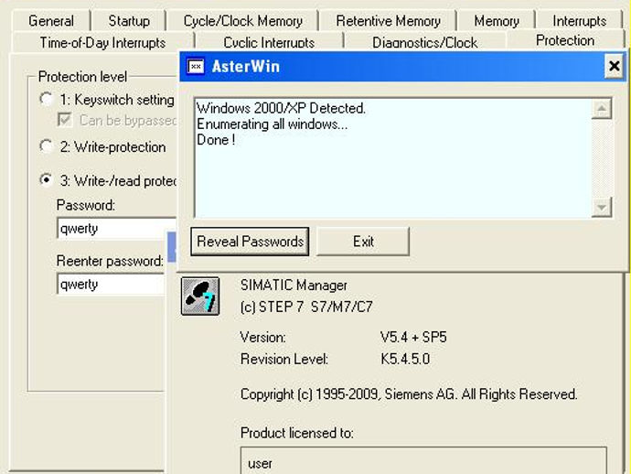The image size is (631, 474).
Task: Click the licensed-to field showing user
Action: tap(423, 460)
